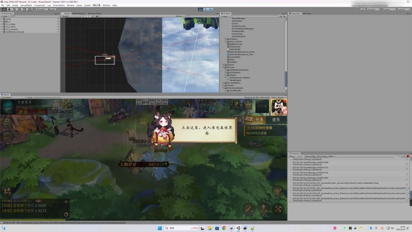The image size is (412, 232).
Task: Select the Hand tool in Unity toolbar
Action: point(4,9)
